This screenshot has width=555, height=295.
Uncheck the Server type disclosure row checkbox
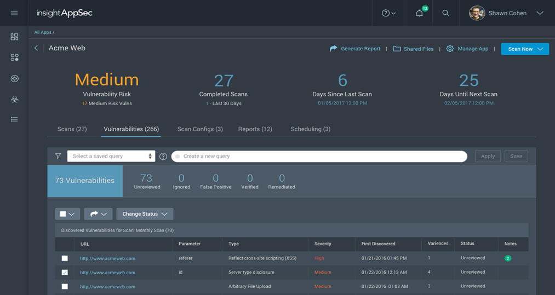coord(65,273)
